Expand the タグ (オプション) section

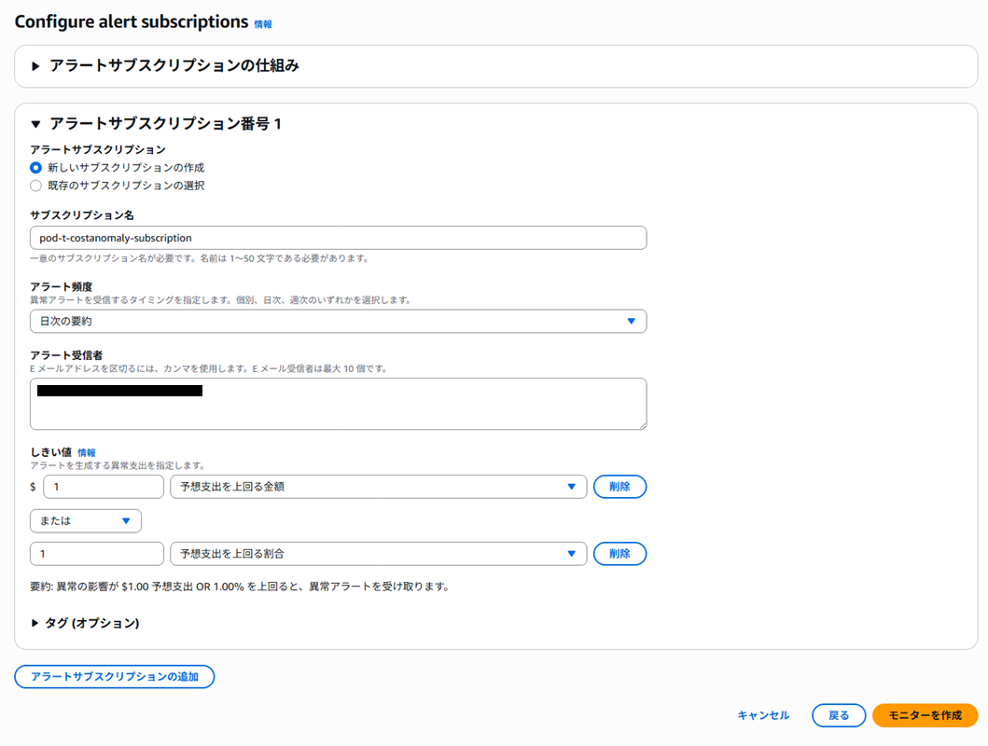pos(86,623)
